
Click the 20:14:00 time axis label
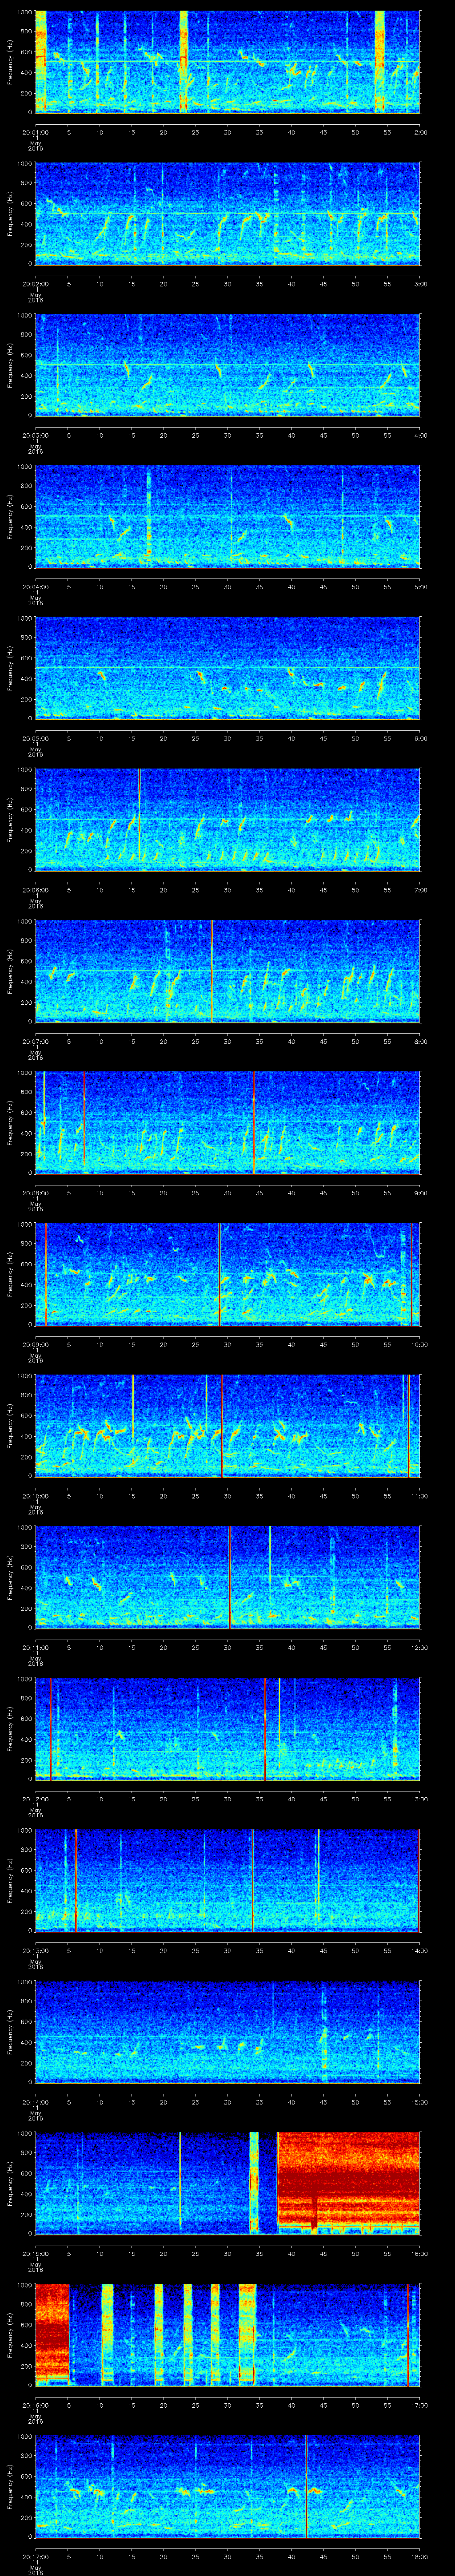coord(35,2101)
